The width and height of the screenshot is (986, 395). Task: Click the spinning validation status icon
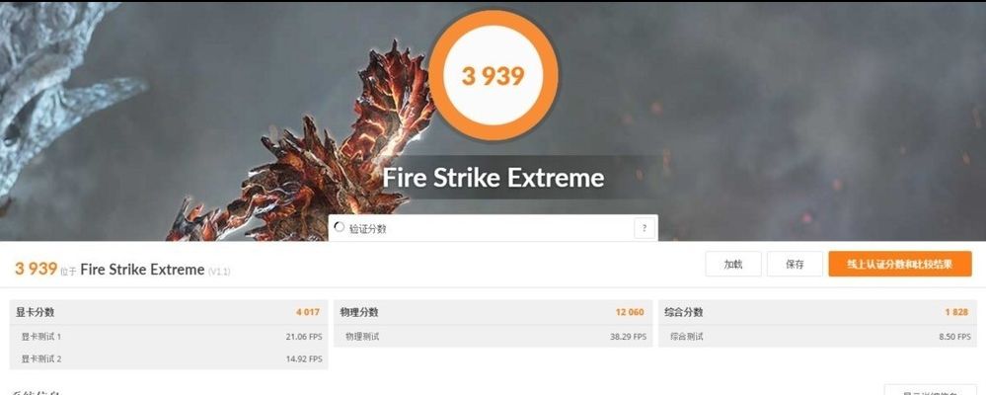point(339,227)
